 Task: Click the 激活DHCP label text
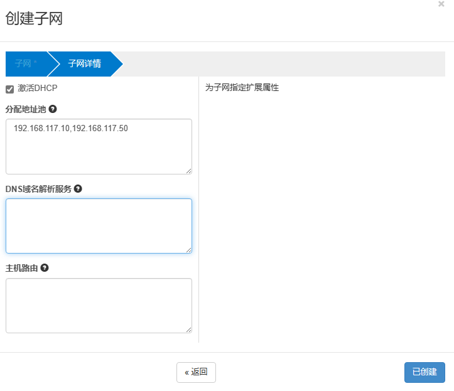point(37,88)
